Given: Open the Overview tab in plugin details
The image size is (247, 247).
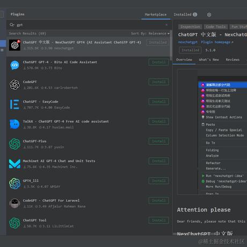Looking at the screenshot, I should [184, 60].
